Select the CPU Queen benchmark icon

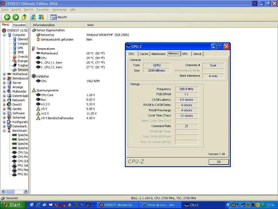[x=15, y=152]
